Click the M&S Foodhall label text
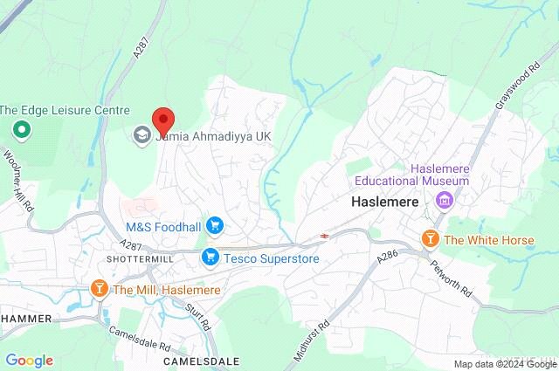This screenshot has width=559, height=371. (163, 227)
